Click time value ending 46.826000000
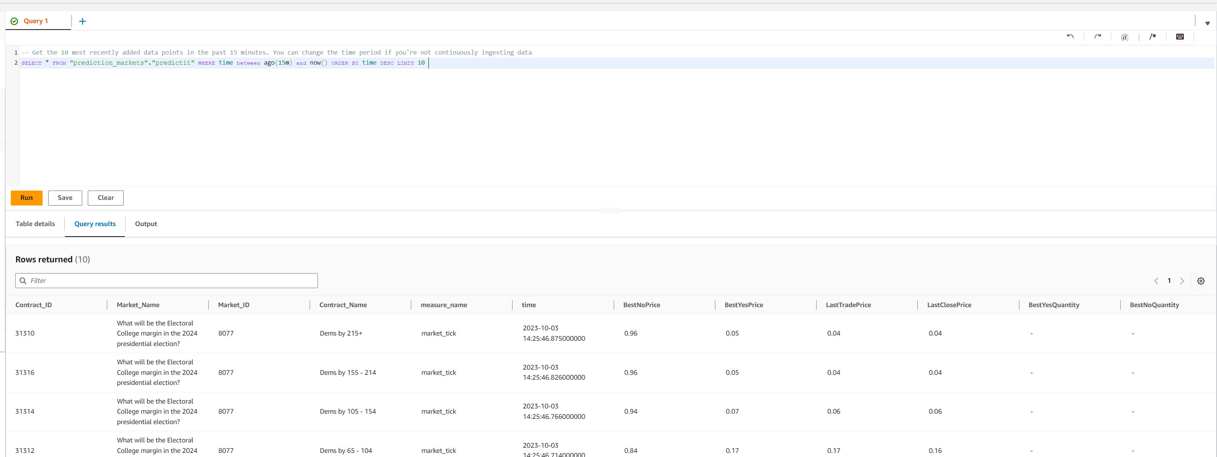This screenshot has height=457, width=1217. point(554,373)
